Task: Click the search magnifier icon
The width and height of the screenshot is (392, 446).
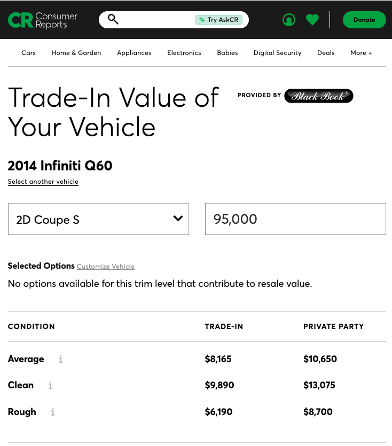Action: (113, 19)
